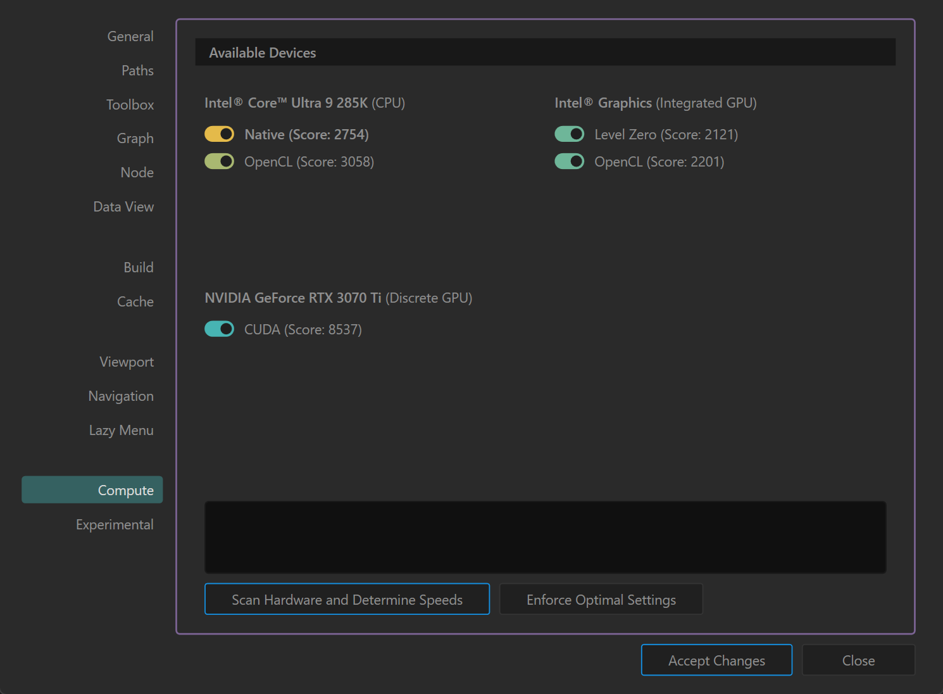Toggle the CUDA device for RTX 3070 Ti
The height and width of the screenshot is (694, 943).
coord(219,329)
